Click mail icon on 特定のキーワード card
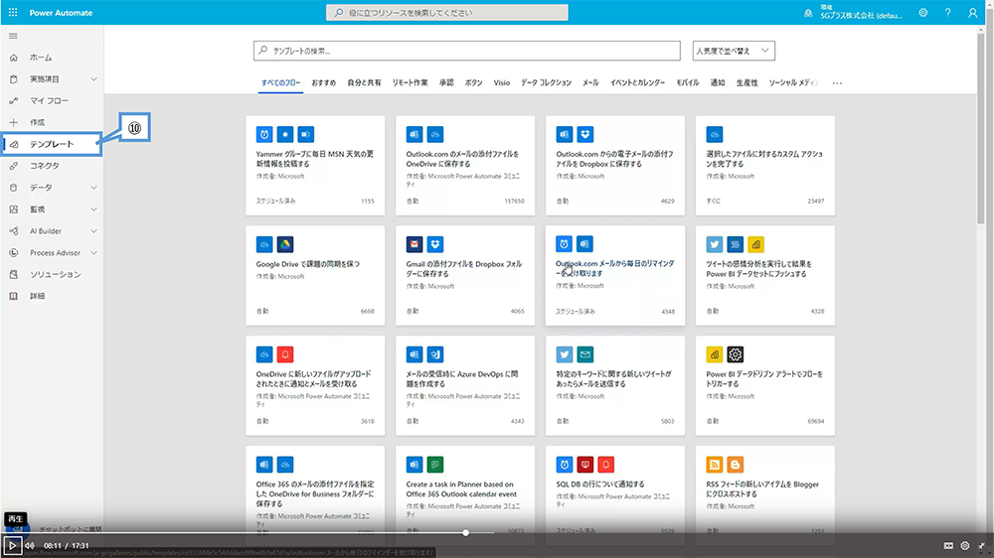Viewport: 994px width, 558px height. [585, 354]
